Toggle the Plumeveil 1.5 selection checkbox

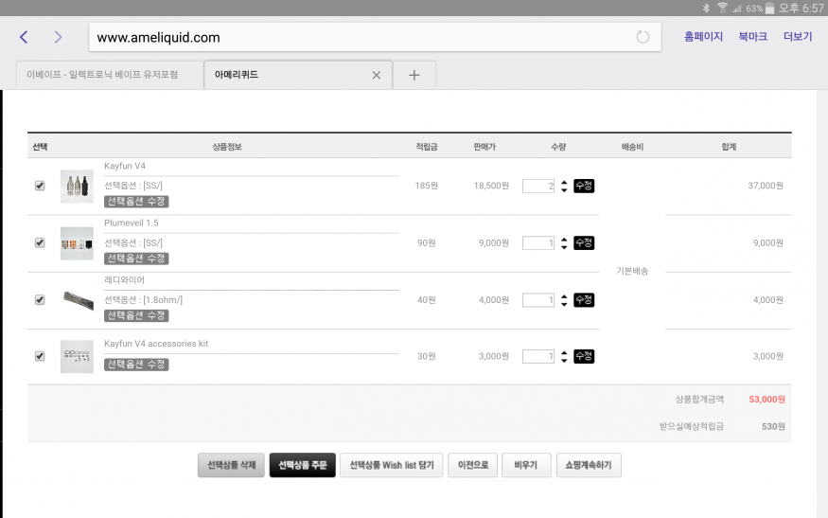40,243
